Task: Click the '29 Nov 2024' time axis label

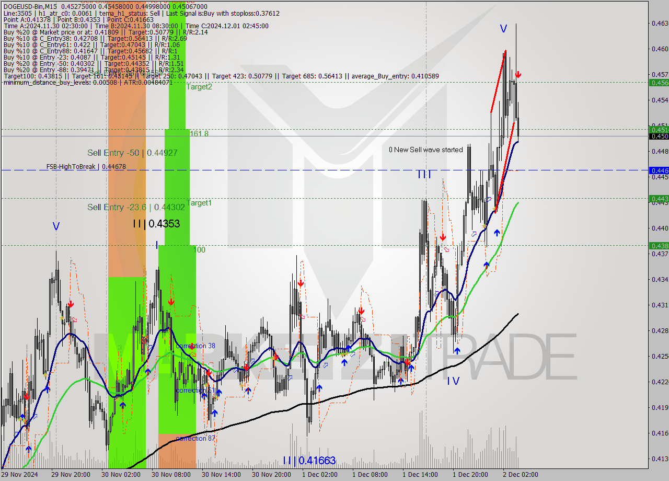Action: [x=20, y=475]
